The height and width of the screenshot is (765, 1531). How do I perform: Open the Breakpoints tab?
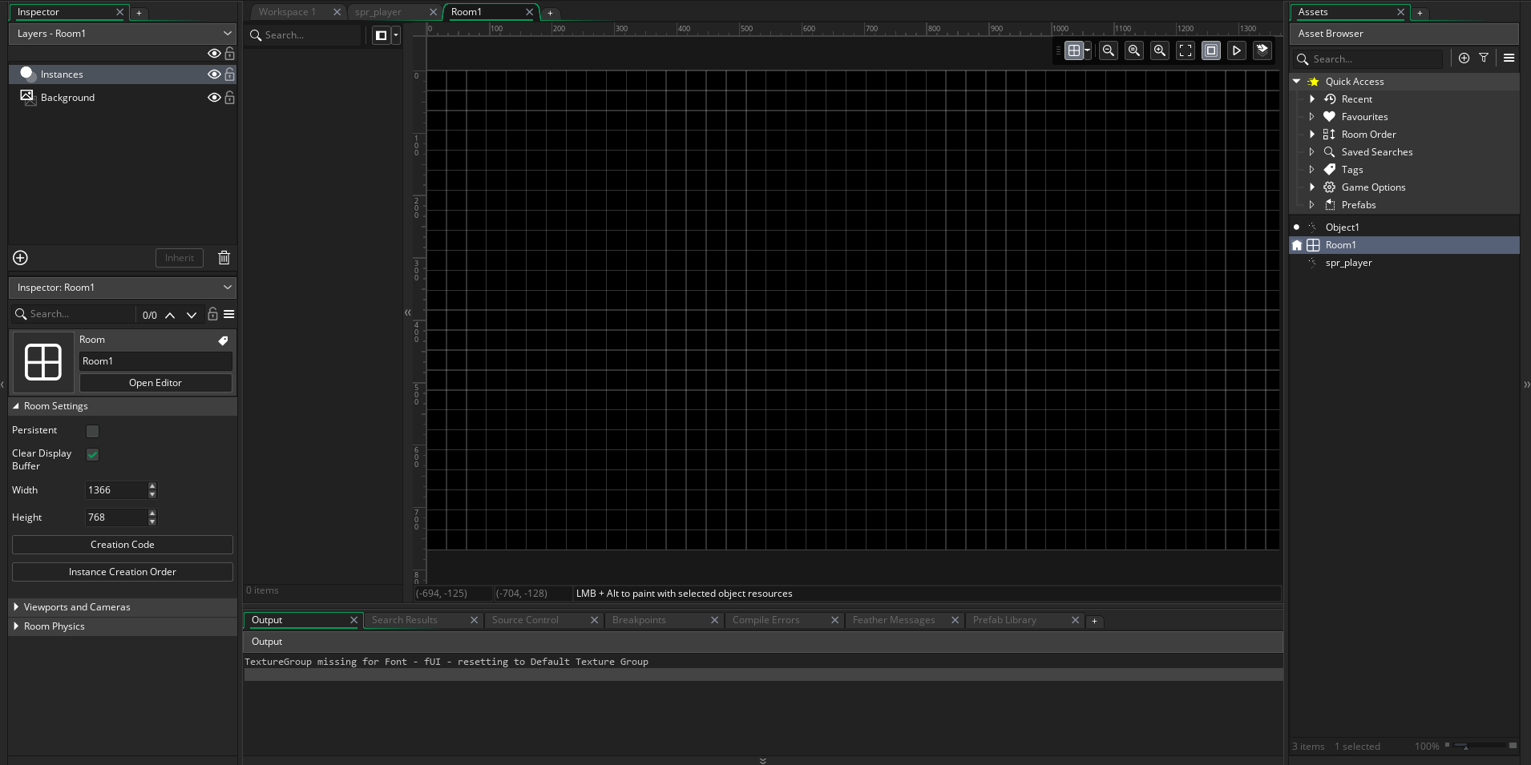(639, 620)
